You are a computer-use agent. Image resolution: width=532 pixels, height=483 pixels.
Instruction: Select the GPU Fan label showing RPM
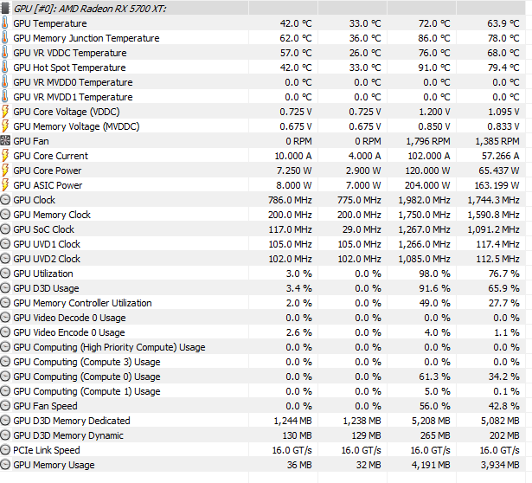coord(31,141)
